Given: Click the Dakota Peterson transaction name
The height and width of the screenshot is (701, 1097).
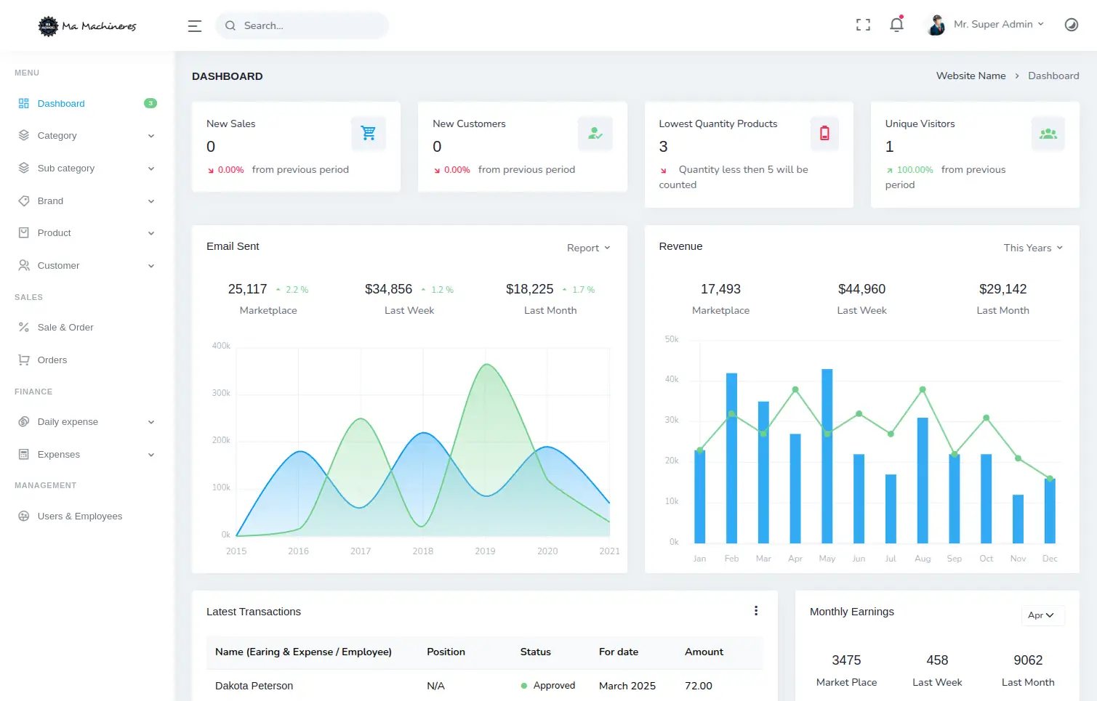Looking at the screenshot, I should (x=254, y=686).
